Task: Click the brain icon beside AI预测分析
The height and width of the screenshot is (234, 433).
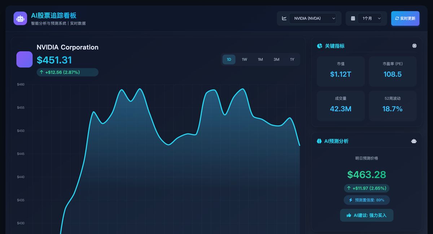Action: tap(319, 141)
